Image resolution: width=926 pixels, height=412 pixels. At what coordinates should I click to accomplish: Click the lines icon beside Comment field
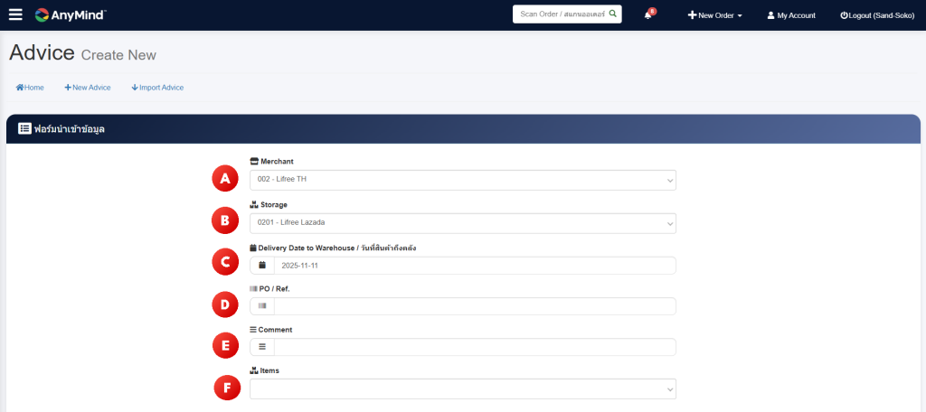(262, 347)
